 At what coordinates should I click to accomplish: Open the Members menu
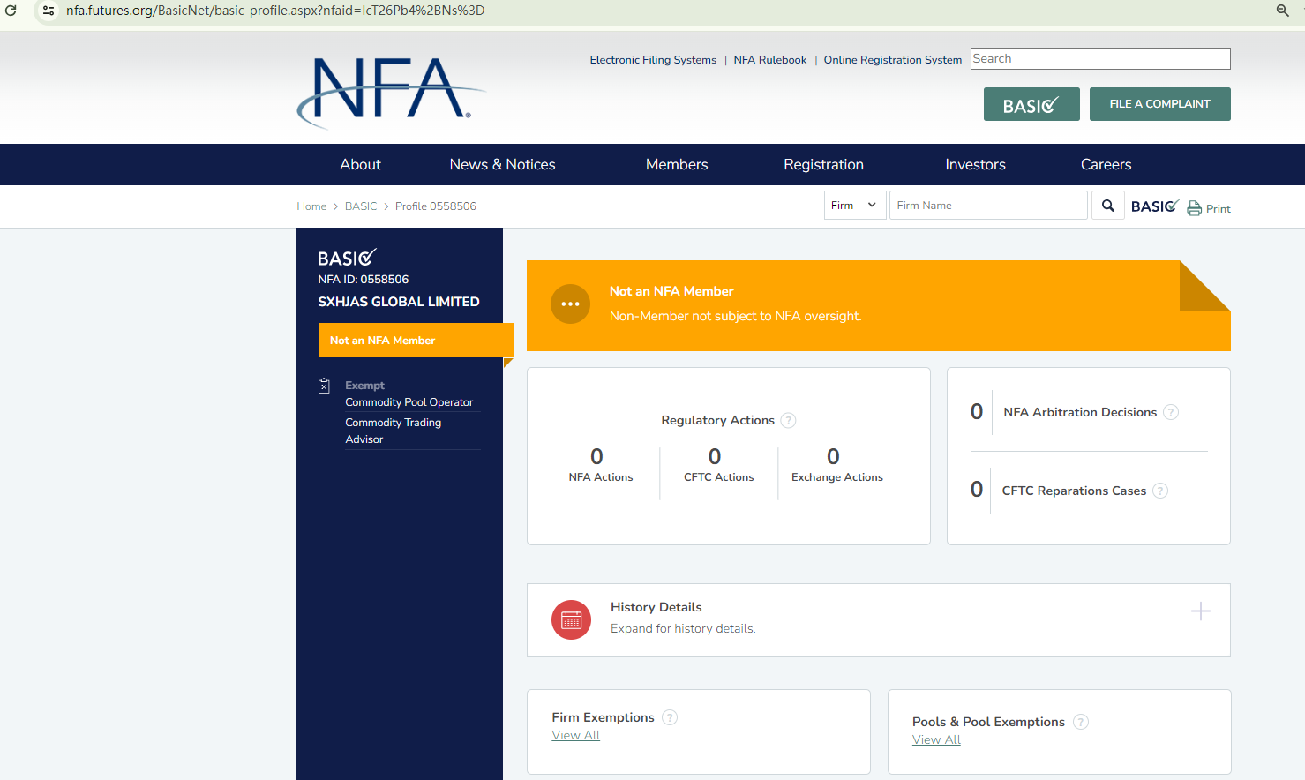tap(676, 164)
